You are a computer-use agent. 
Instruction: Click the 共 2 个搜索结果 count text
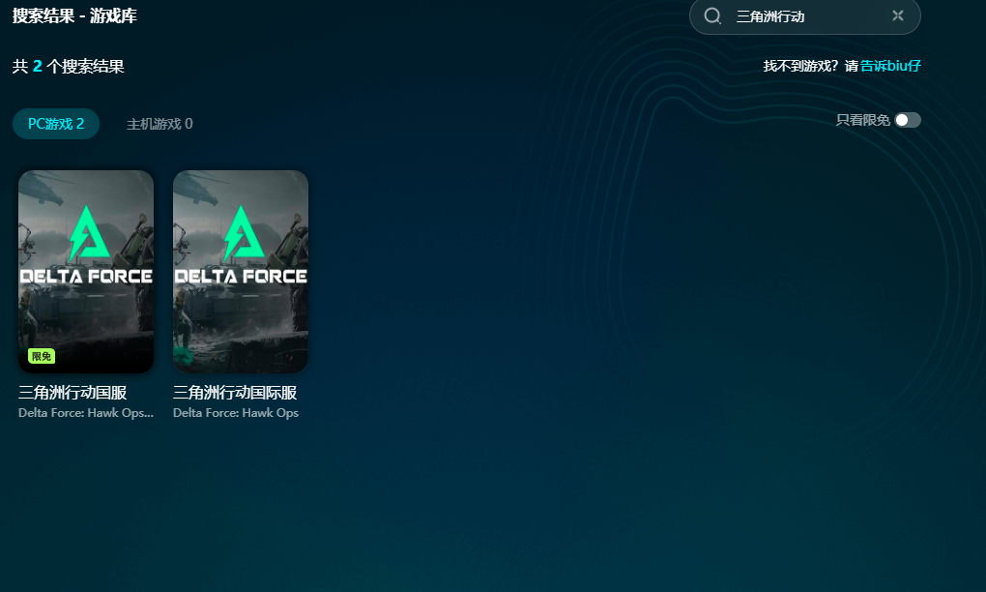coord(69,66)
